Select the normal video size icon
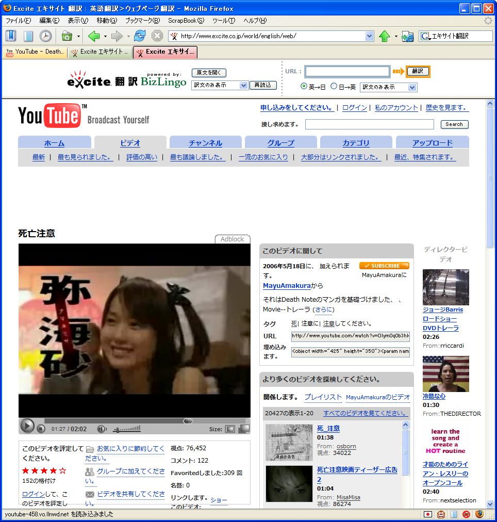This screenshot has width=497, height=522. [x=230, y=429]
